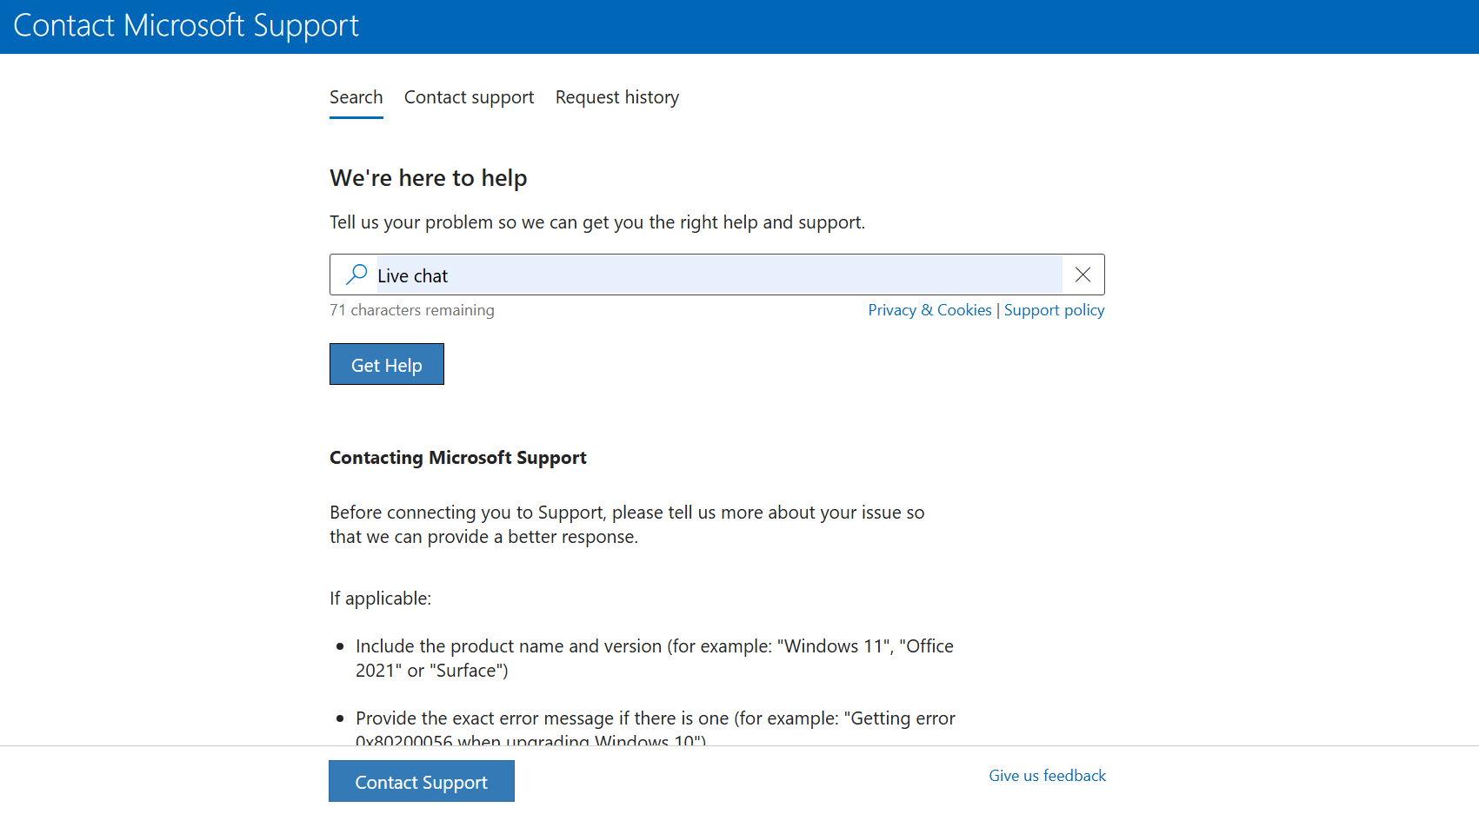Click the "Provide the exact error message" bullet

[656, 726]
